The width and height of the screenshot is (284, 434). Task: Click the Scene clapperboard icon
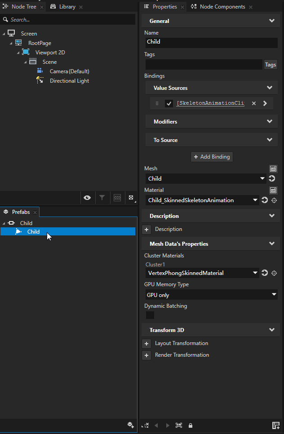(33, 62)
